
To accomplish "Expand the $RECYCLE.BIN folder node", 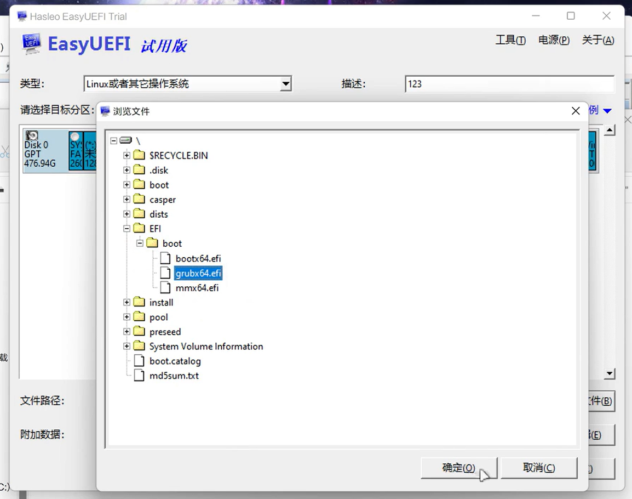I will 127,155.
